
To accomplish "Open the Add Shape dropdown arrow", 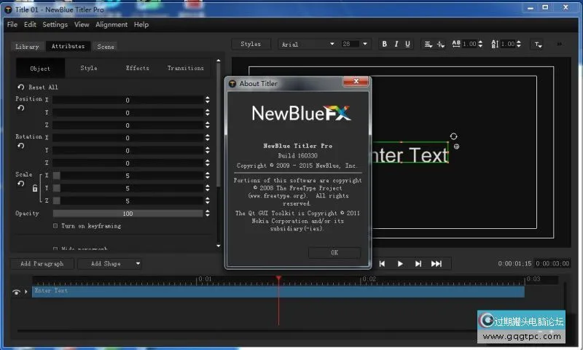I will click(x=138, y=264).
